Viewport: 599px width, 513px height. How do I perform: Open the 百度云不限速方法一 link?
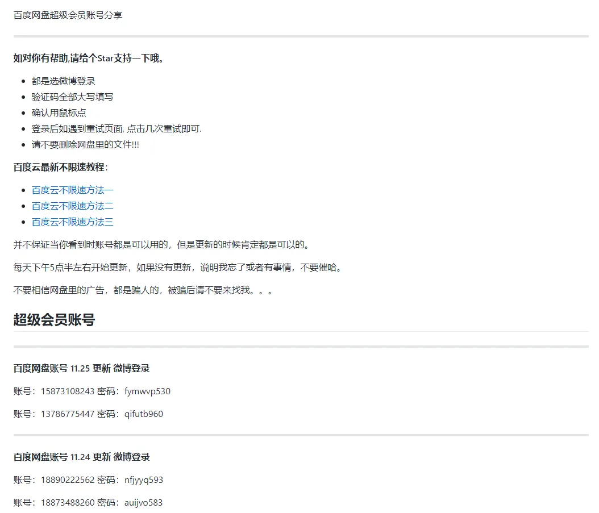click(72, 190)
